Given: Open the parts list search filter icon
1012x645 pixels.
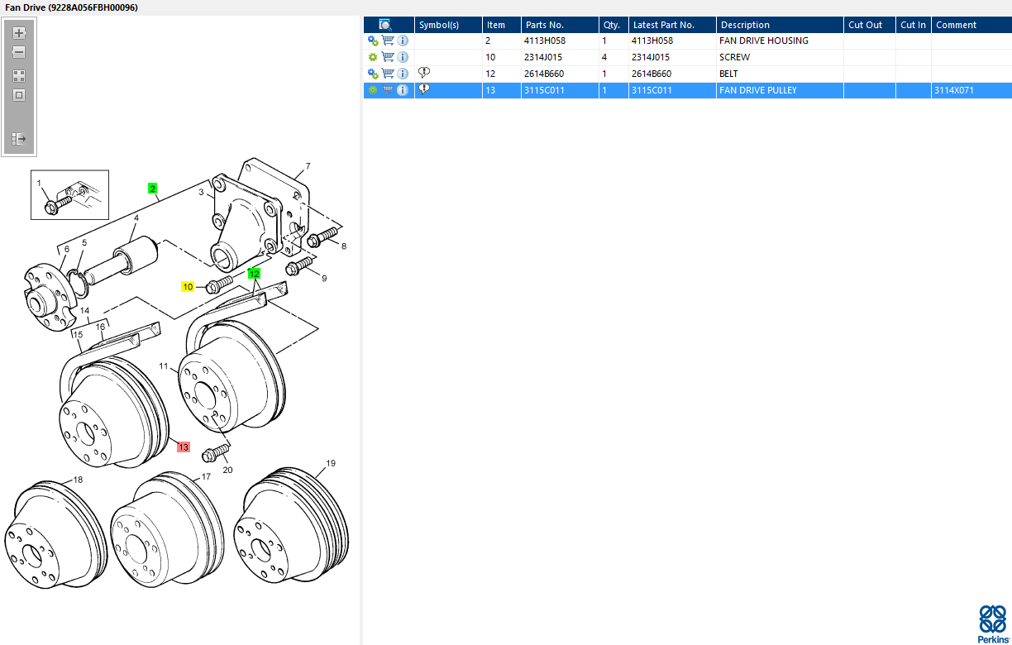Looking at the screenshot, I should [x=384, y=25].
